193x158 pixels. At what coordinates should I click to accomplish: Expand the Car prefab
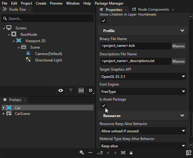[x=3, y=108]
